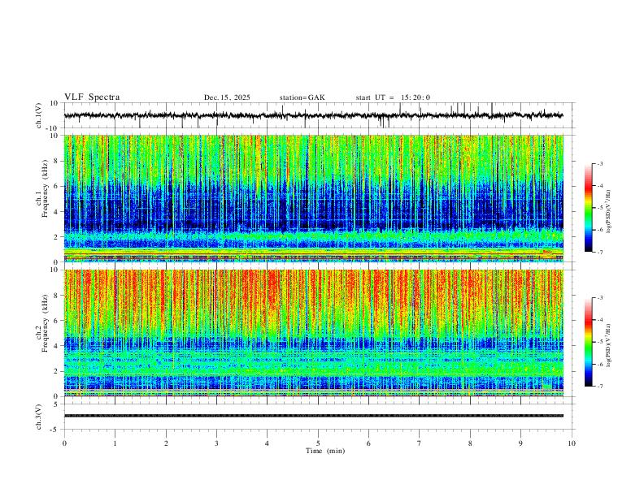The height and width of the screenshot is (497, 644).
Task: Click the ch.2 'Frequency (kHz)' axis label
Action: [45, 323]
